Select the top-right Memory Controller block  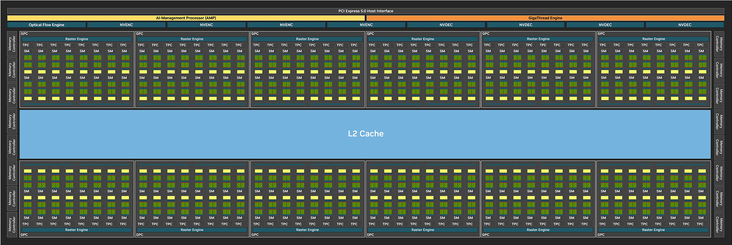pos(719,44)
